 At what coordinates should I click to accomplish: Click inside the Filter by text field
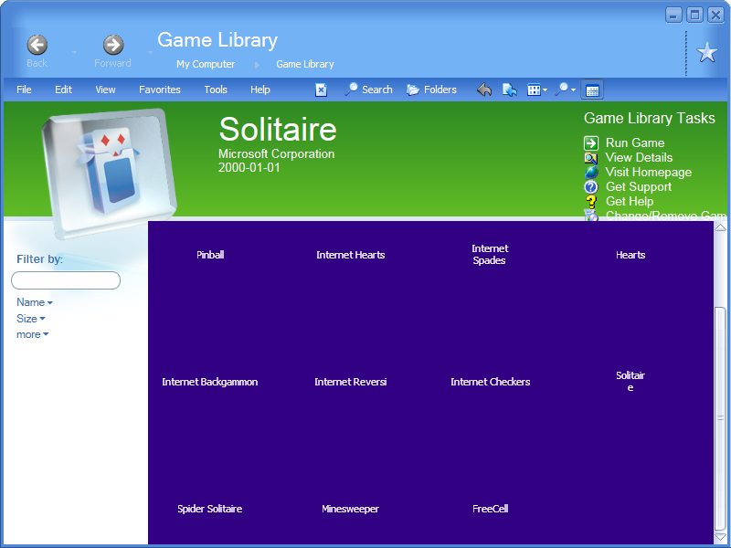(x=65, y=279)
